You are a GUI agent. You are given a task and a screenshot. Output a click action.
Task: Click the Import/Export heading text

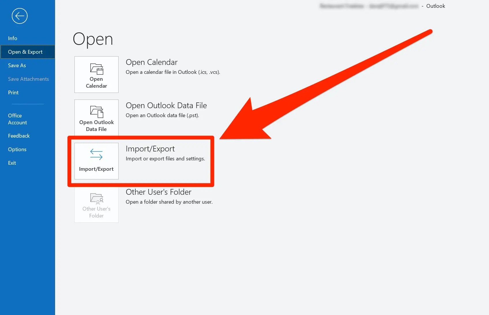150,149
